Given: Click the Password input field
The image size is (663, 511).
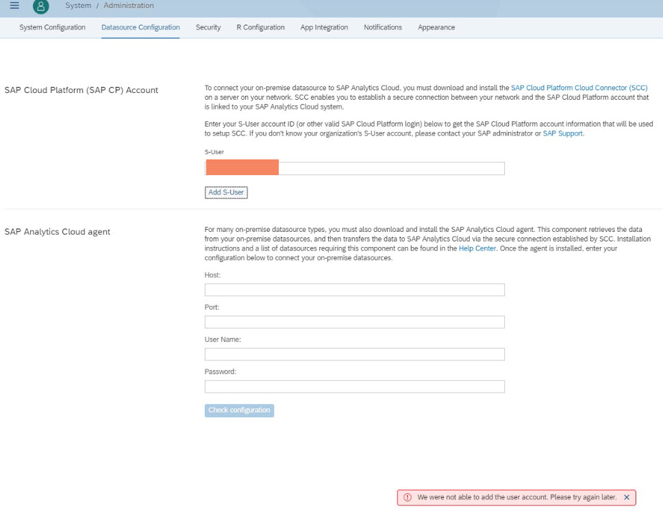Looking at the screenshot, I should click(x=355, y=386).
